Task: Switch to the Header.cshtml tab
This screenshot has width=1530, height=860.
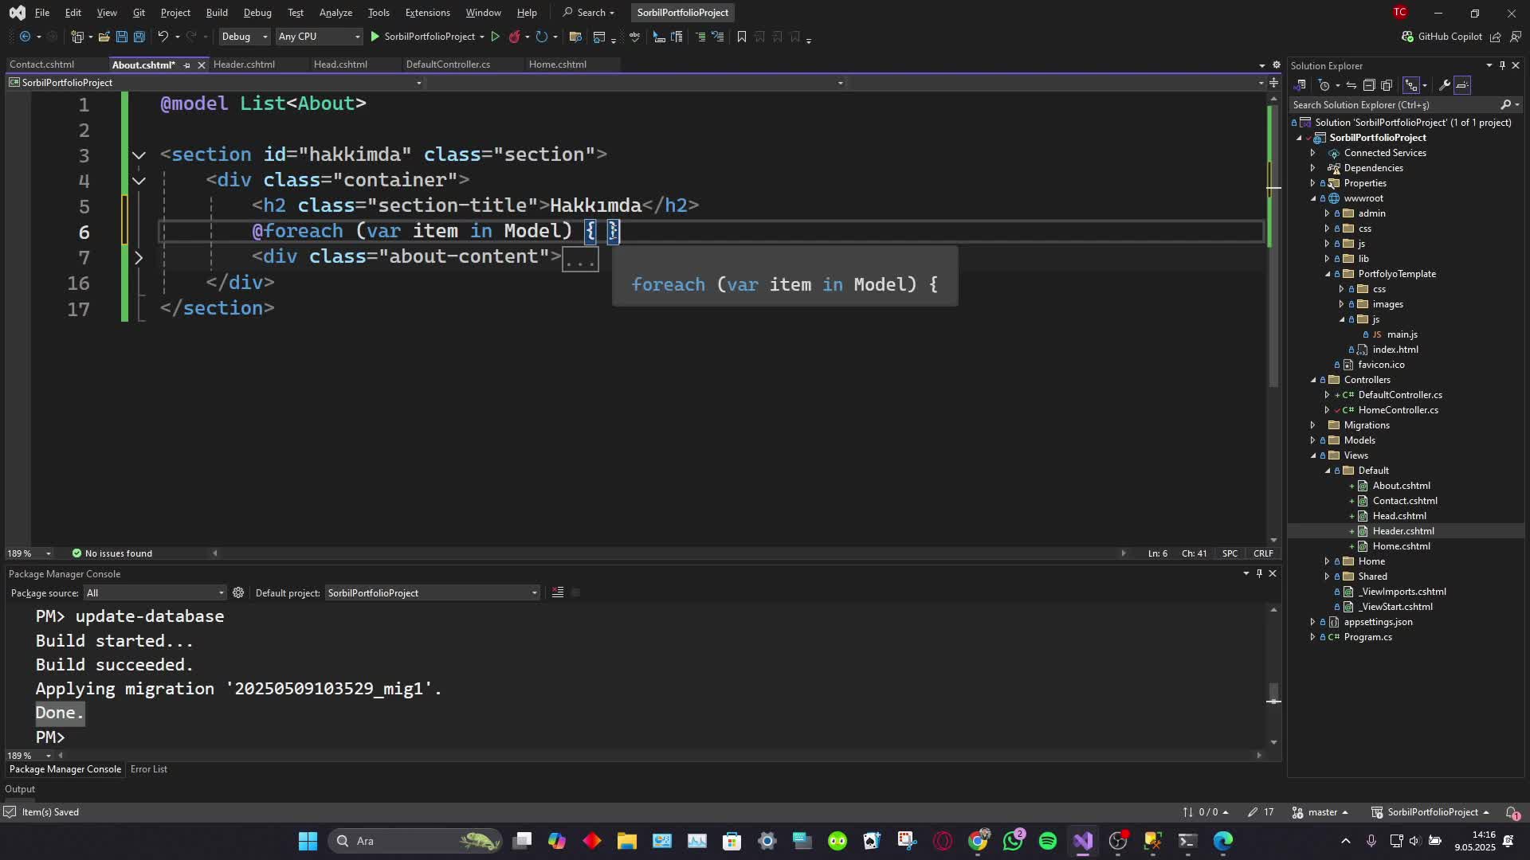Action: click(x=244, y=64)
